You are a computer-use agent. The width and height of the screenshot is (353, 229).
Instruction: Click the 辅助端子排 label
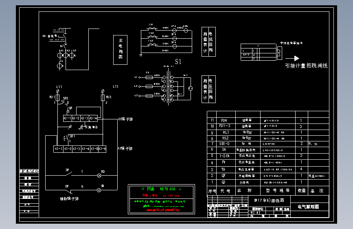69,199
